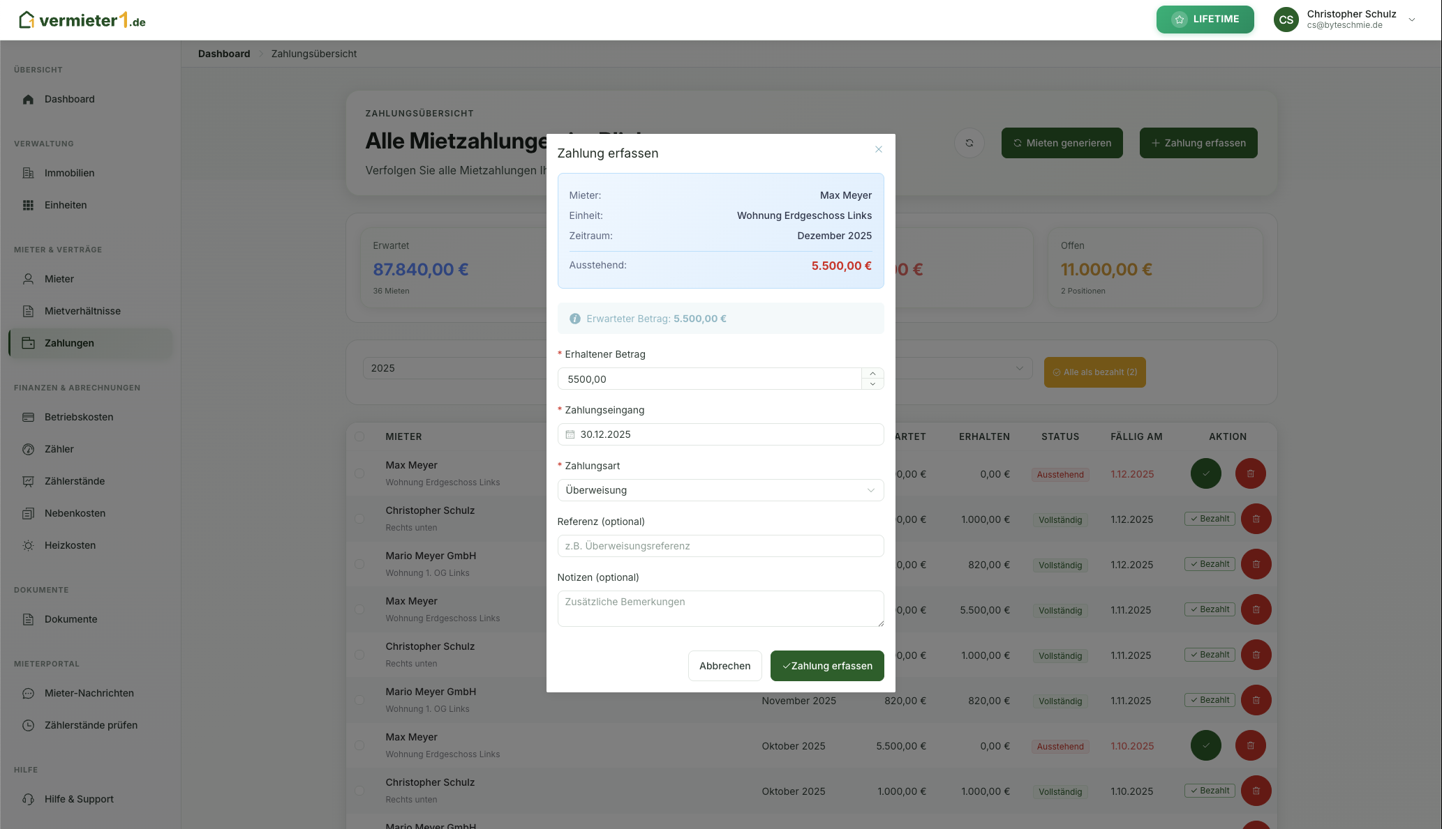The width and height of the screenshot is (1442, 829).
Task: Click the refresh icon beside Mieten generieren
Action: pos(969,143)
